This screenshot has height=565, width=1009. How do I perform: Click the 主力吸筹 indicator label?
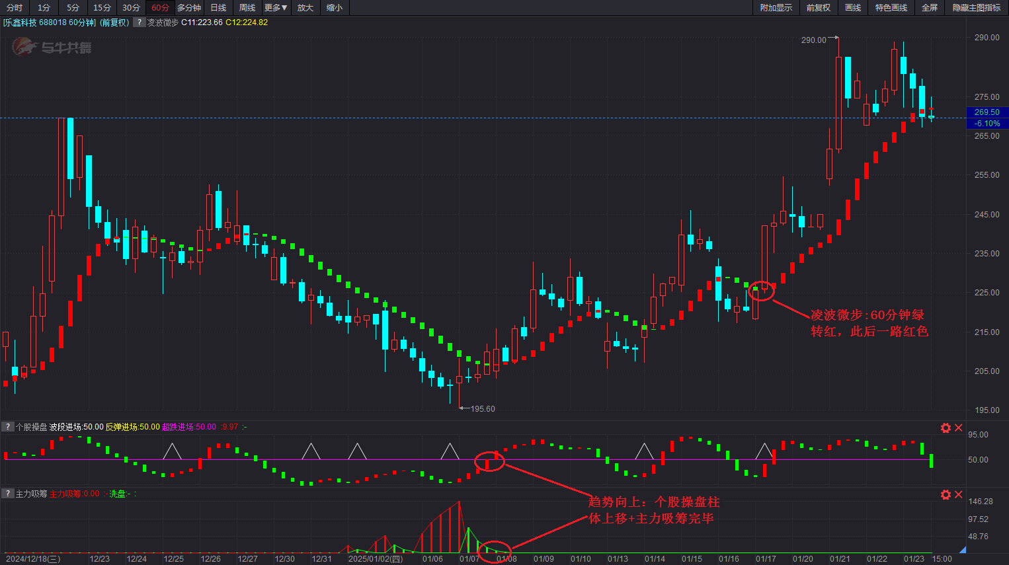(31, 494)
